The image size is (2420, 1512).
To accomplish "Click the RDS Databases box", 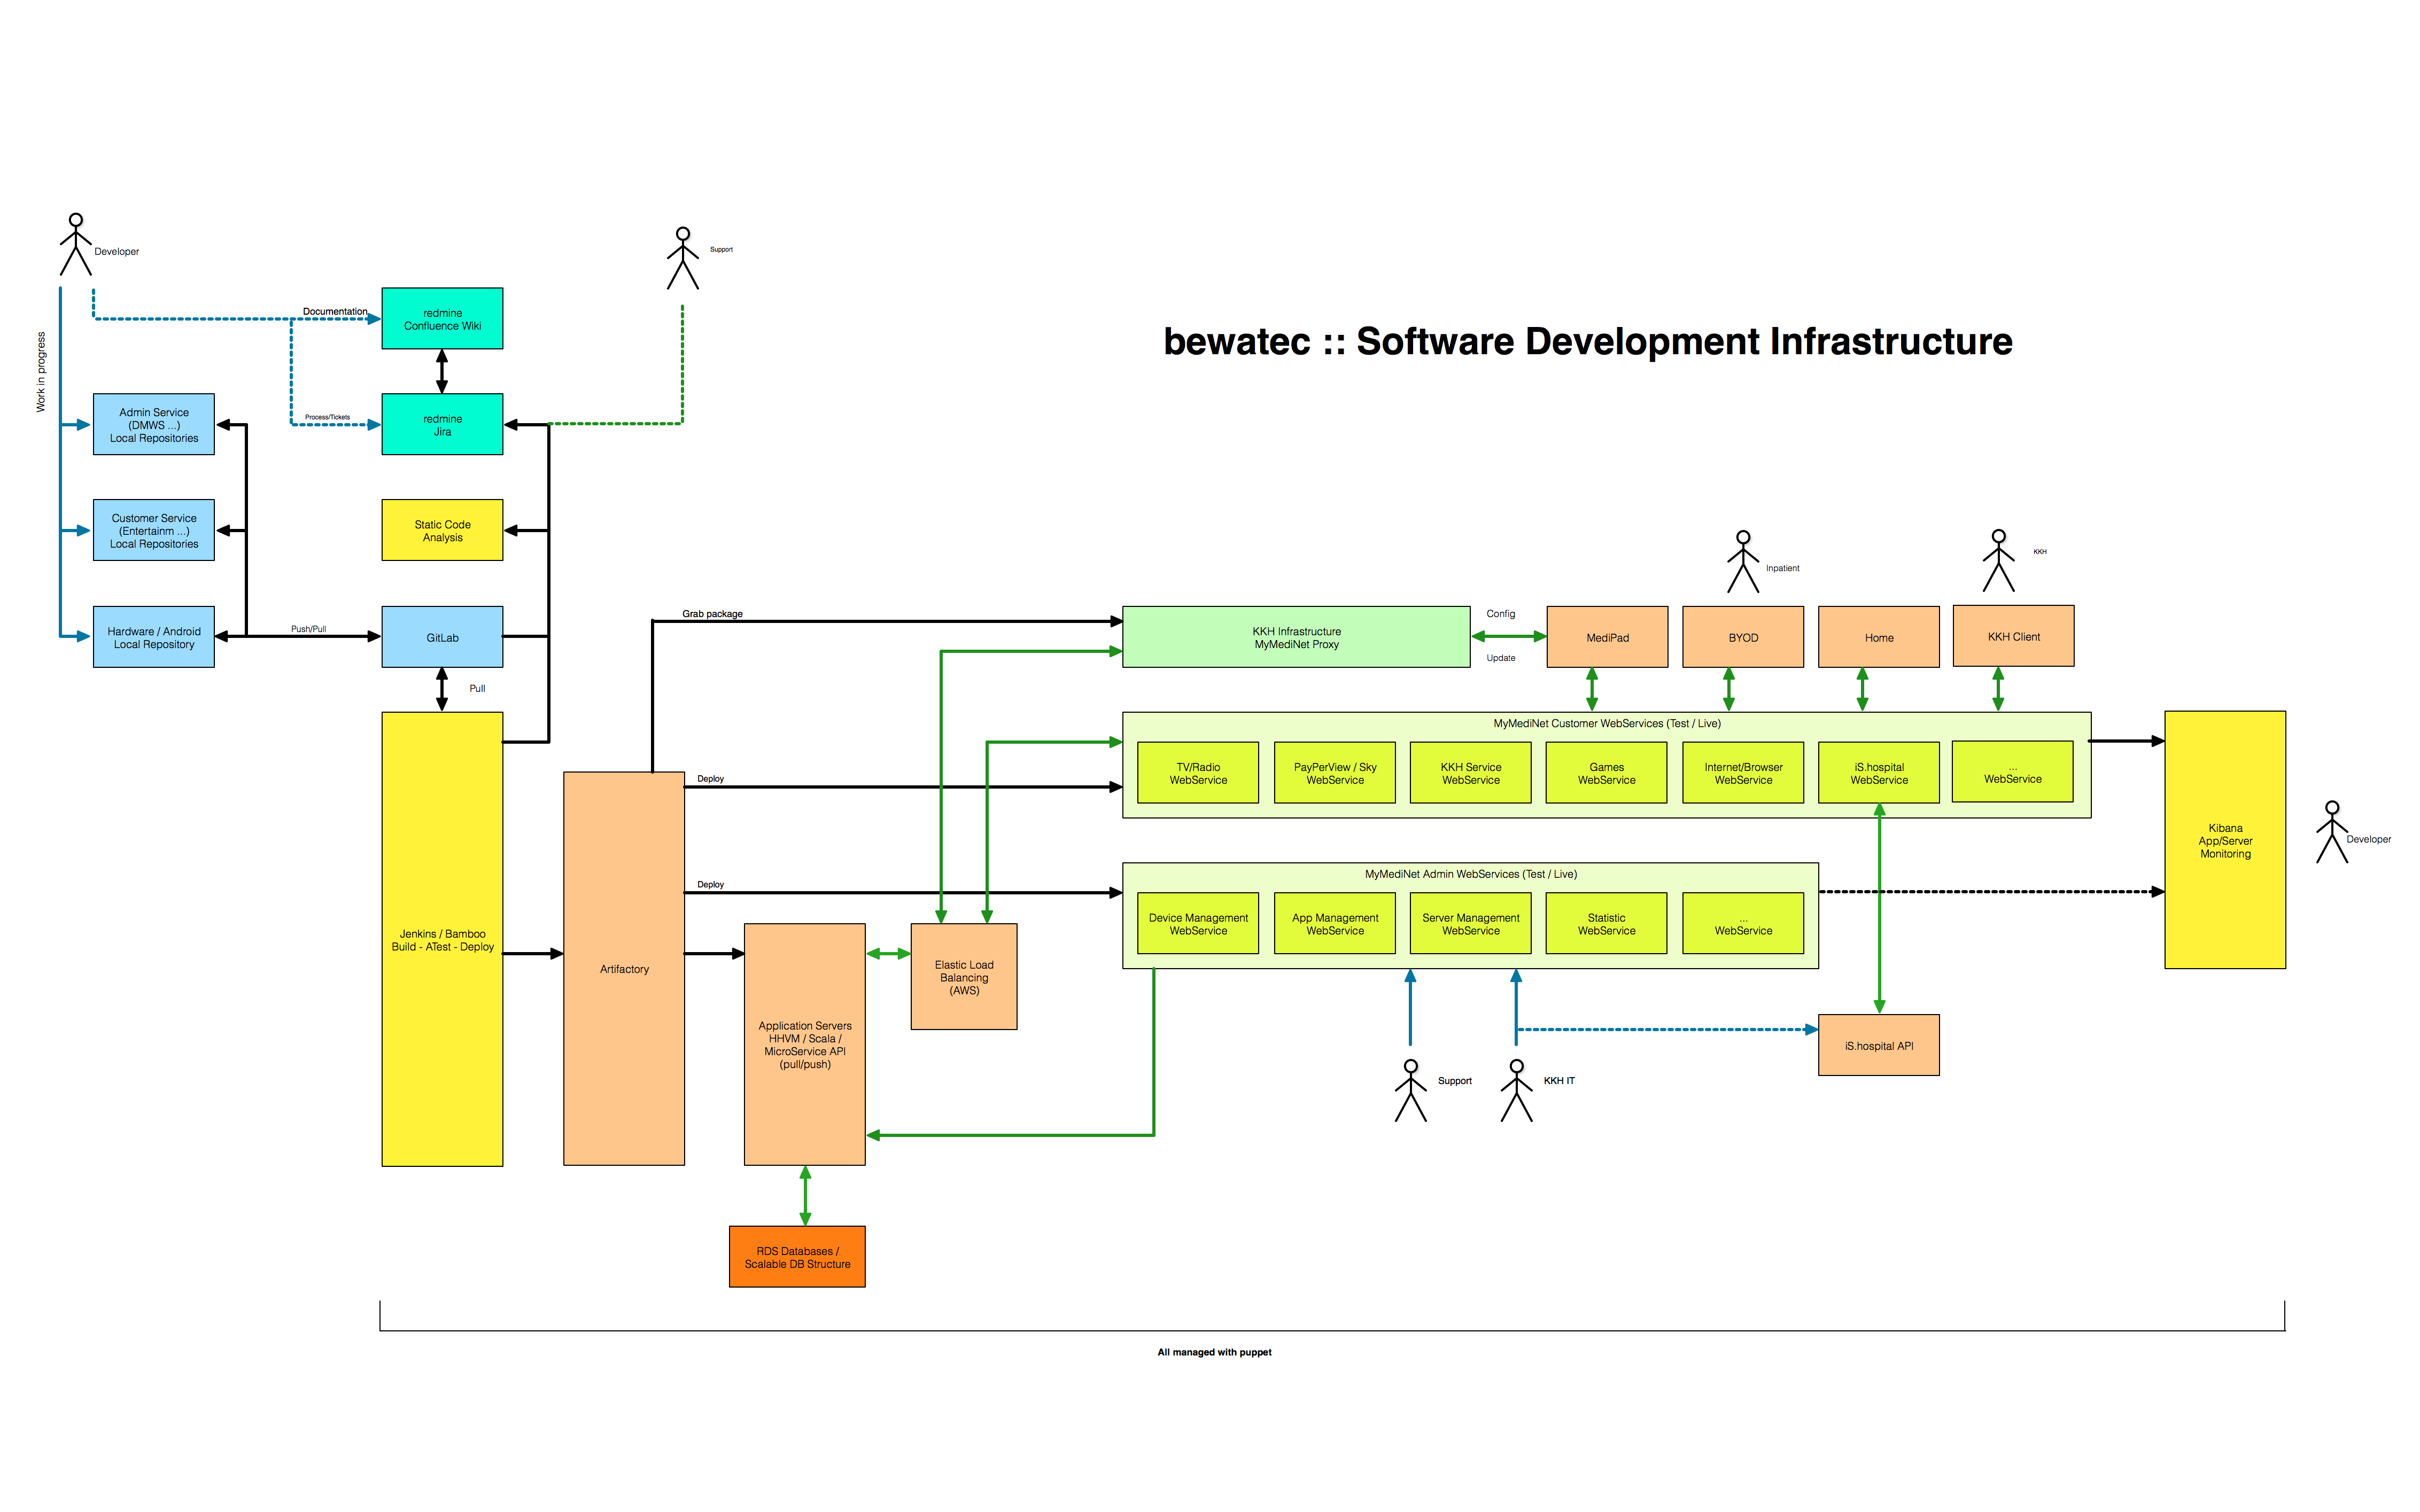I will tap(797, 1257).
